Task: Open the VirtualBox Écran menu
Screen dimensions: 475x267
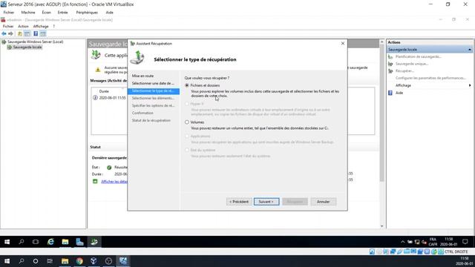Action: click(46, 13)
